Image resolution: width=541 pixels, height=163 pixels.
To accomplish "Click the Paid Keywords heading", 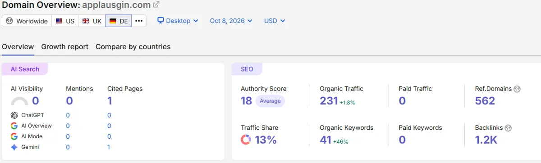I will point(420,127).
